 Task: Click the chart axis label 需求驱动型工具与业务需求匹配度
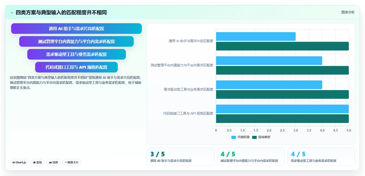189,89
